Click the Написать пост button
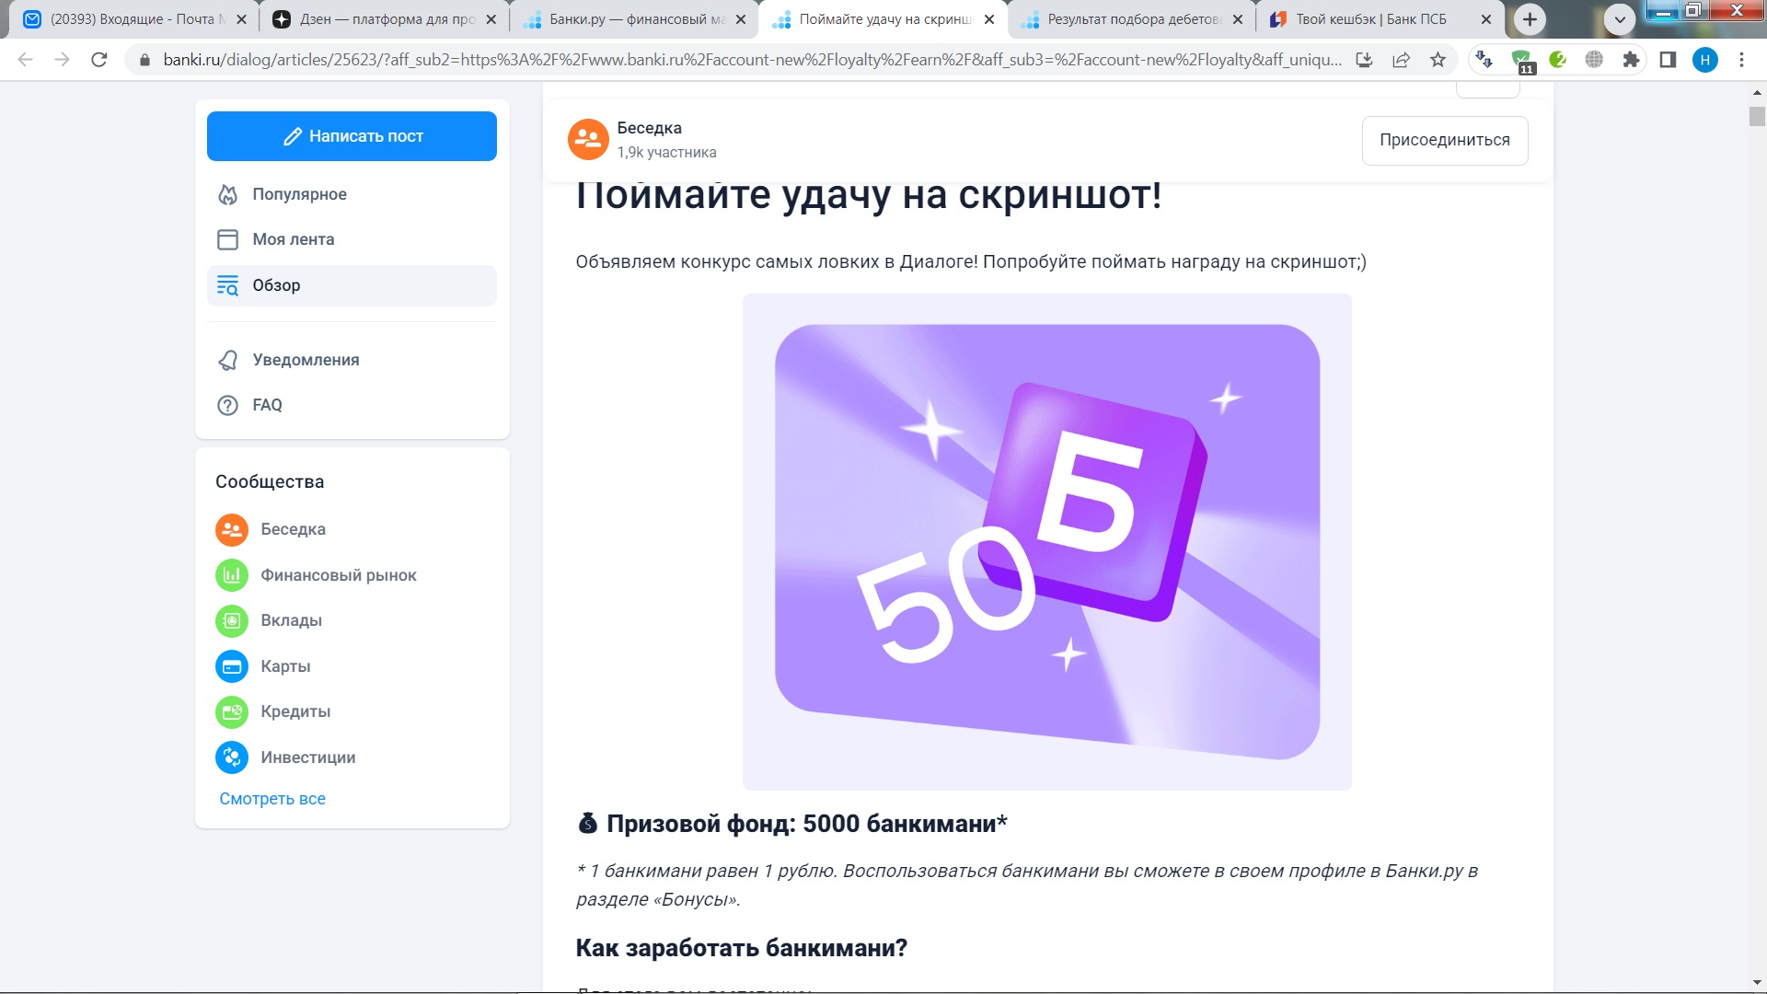The image size is (1767, 994). click(352, 136)
